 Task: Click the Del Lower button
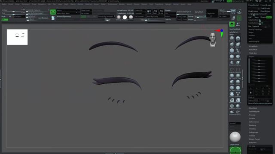[x=224, y=16]
